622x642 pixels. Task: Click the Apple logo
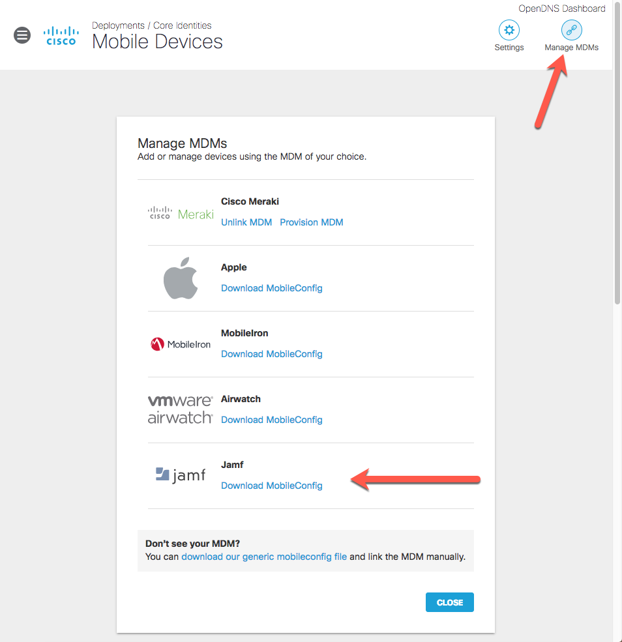(181, 278)
